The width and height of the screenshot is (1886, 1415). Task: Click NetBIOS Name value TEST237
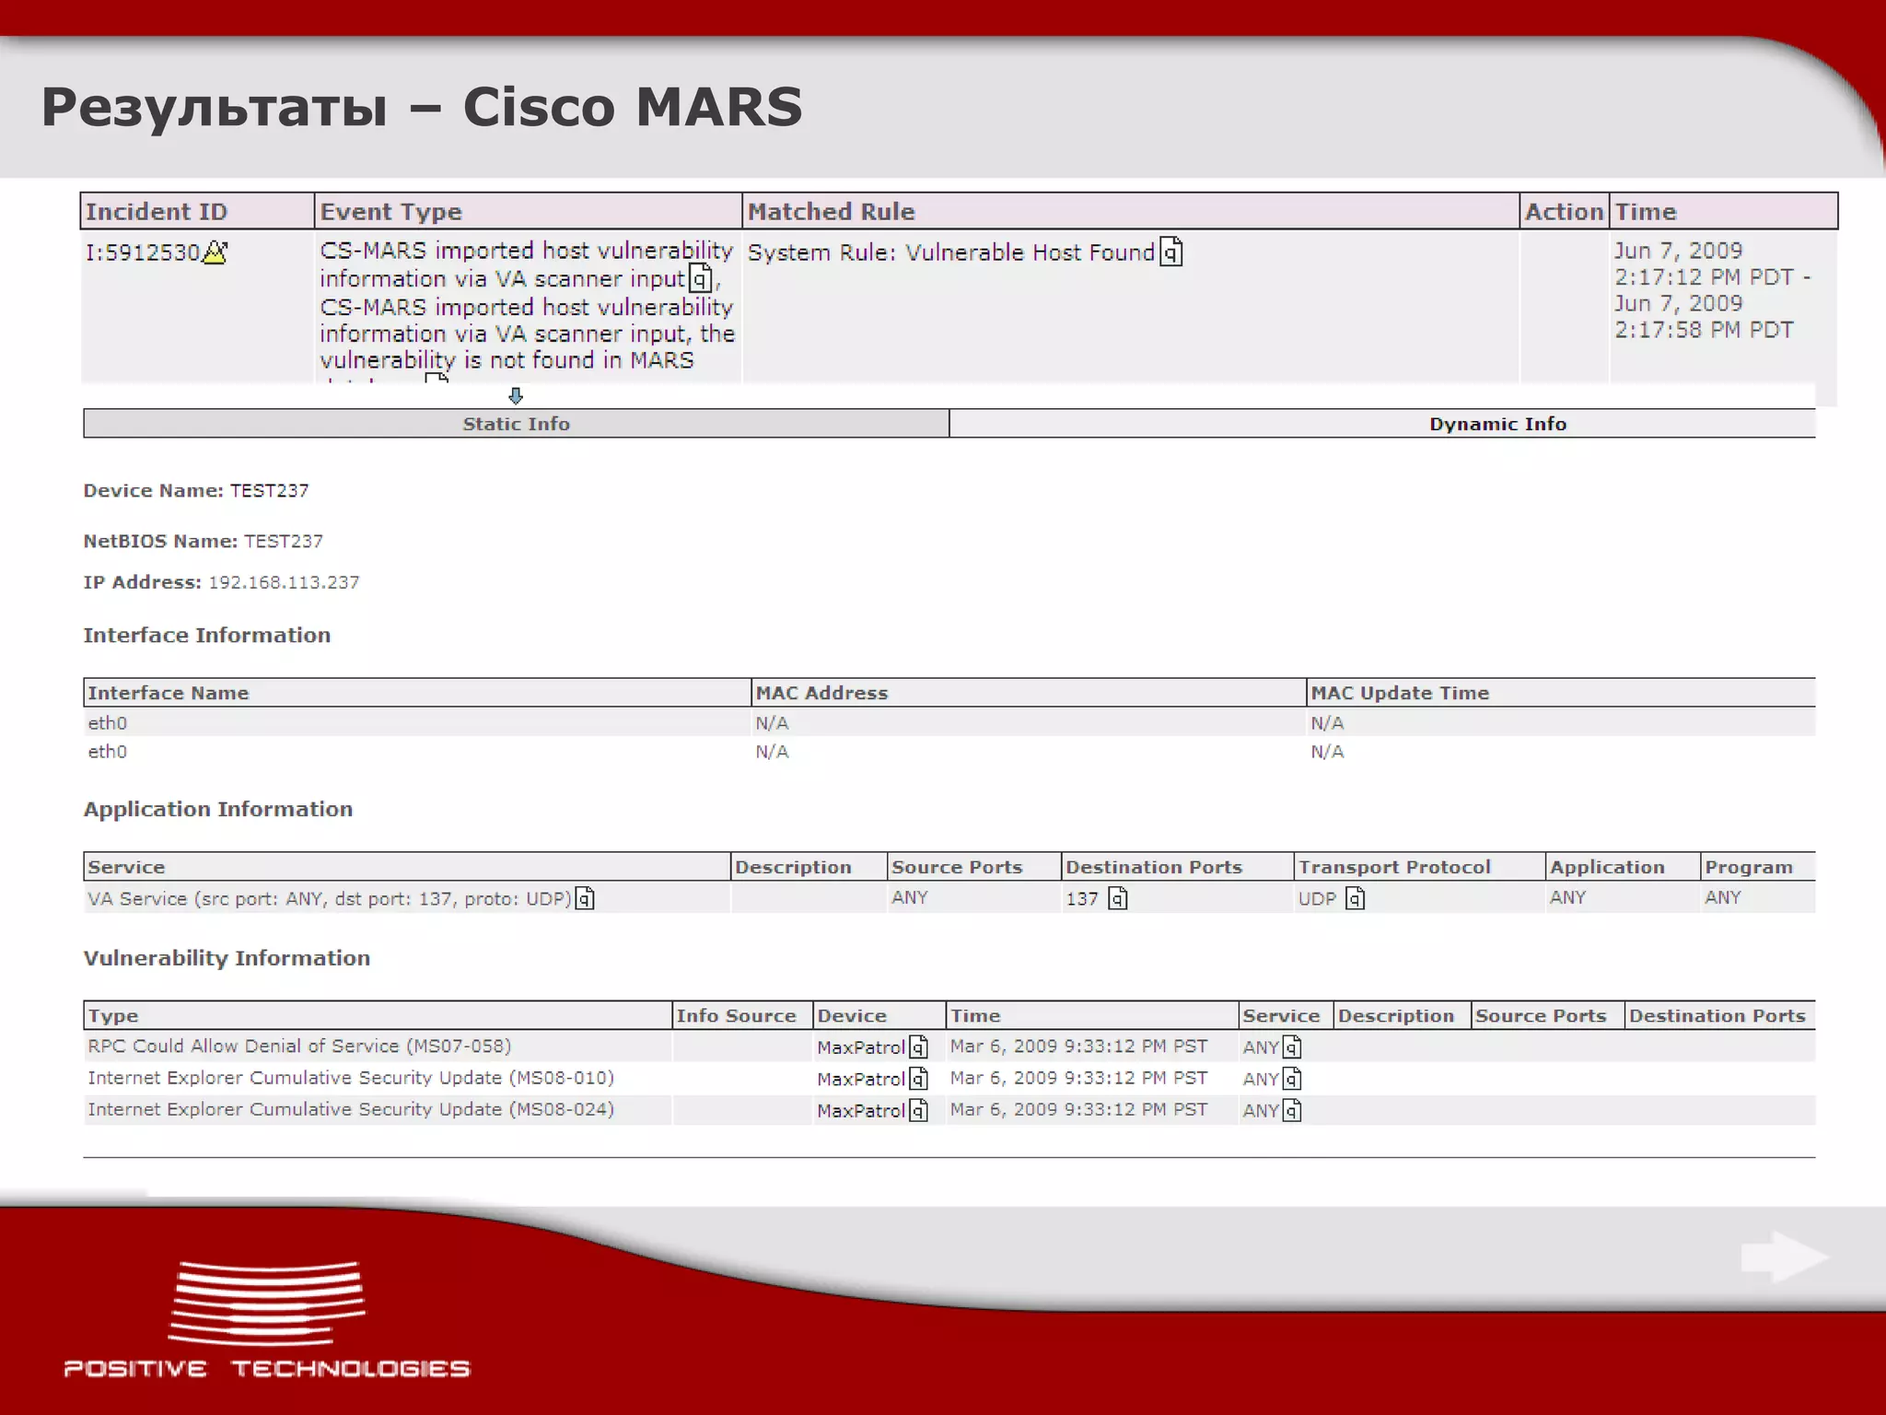pyautogui.click(x=284, y=542)
